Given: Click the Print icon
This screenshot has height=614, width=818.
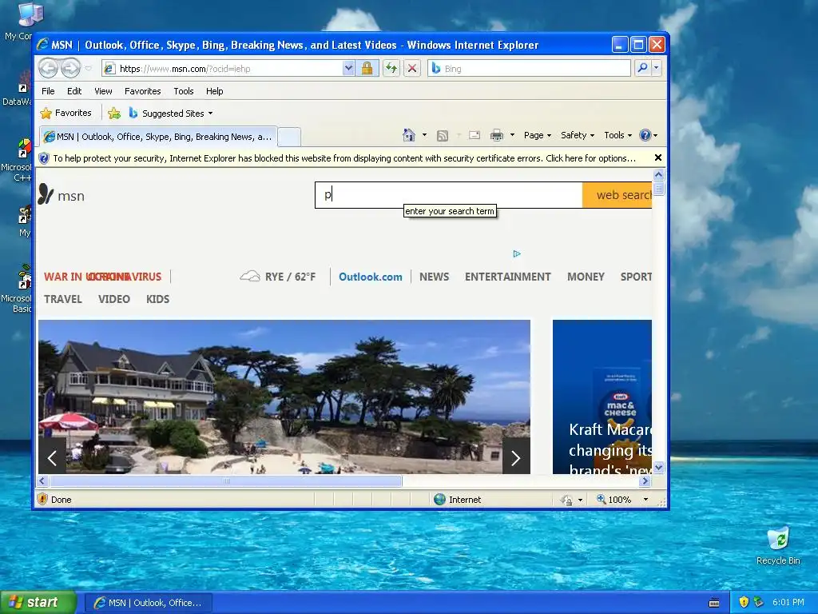Looking at the screenshot, I should tap(497, 136).
